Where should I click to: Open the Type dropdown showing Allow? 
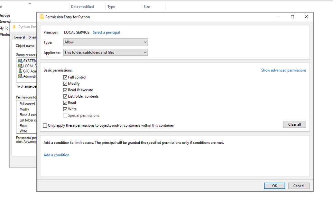(106, 42)
